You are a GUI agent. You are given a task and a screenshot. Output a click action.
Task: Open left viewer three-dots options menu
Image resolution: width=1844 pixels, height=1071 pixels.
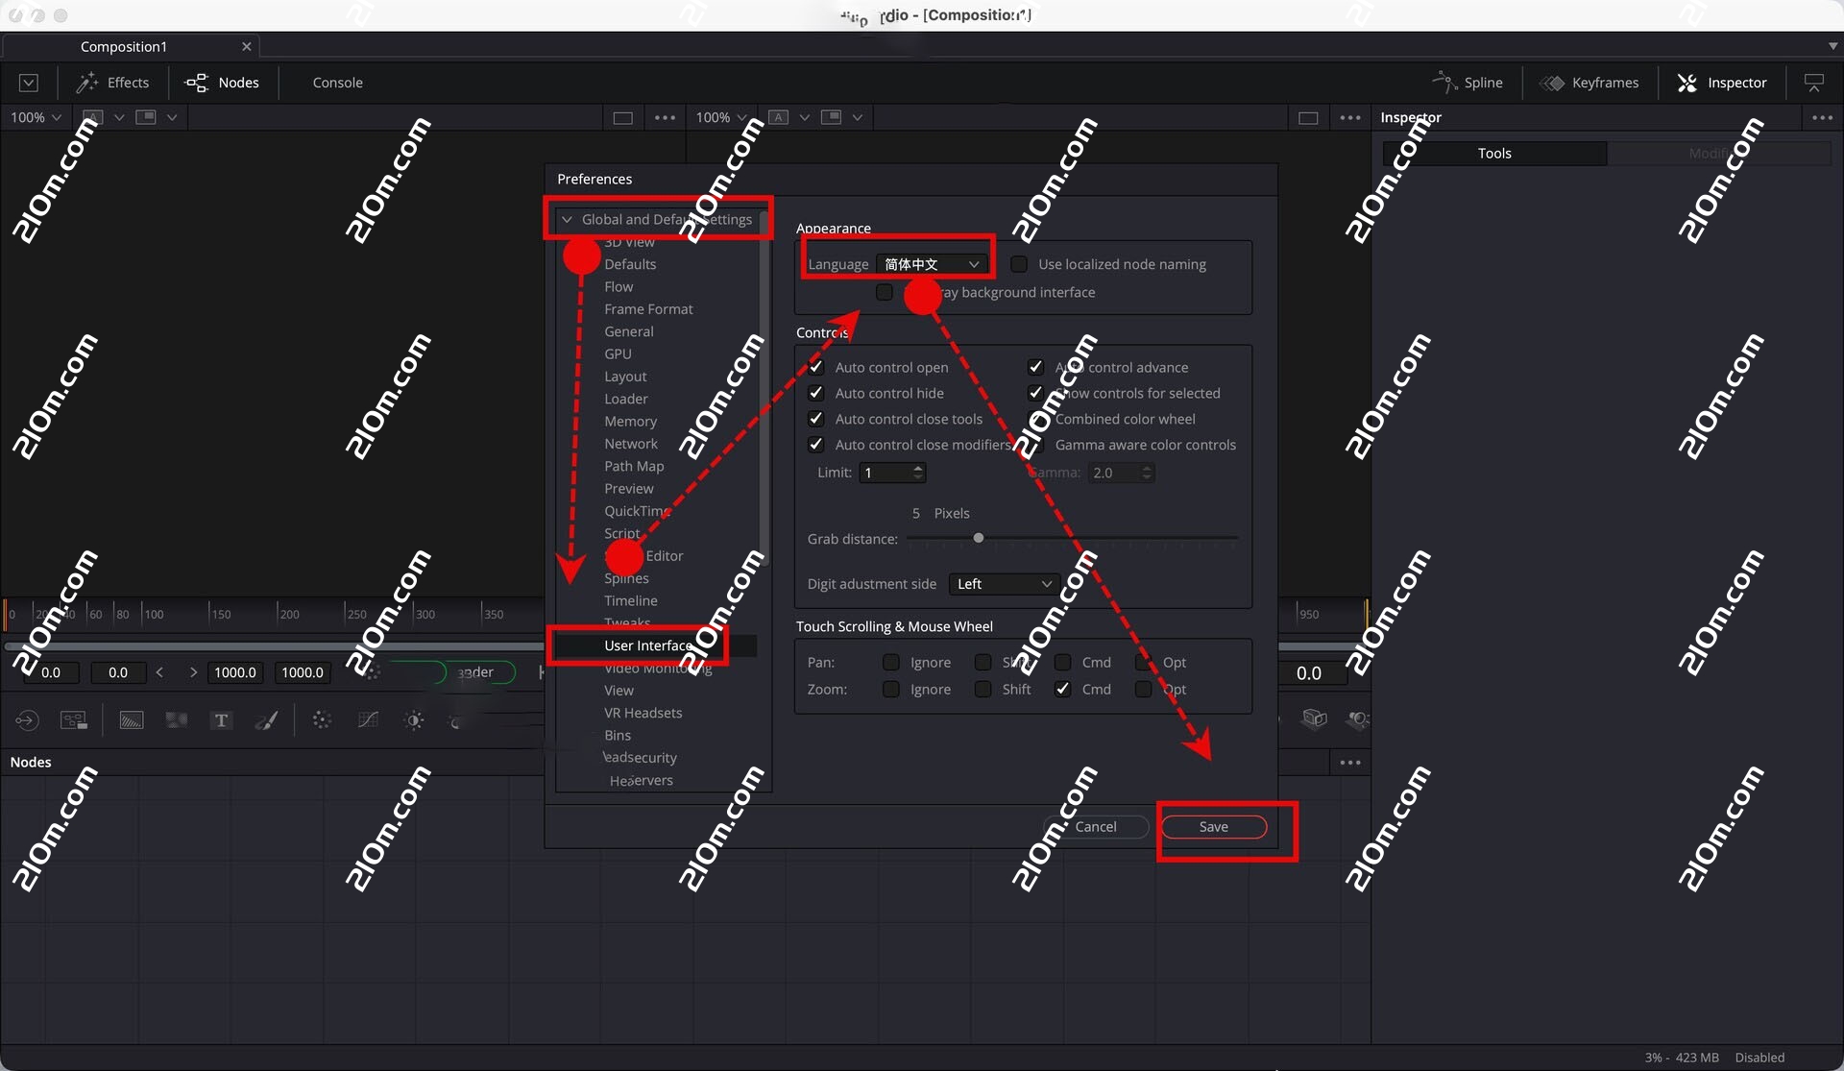665,117
